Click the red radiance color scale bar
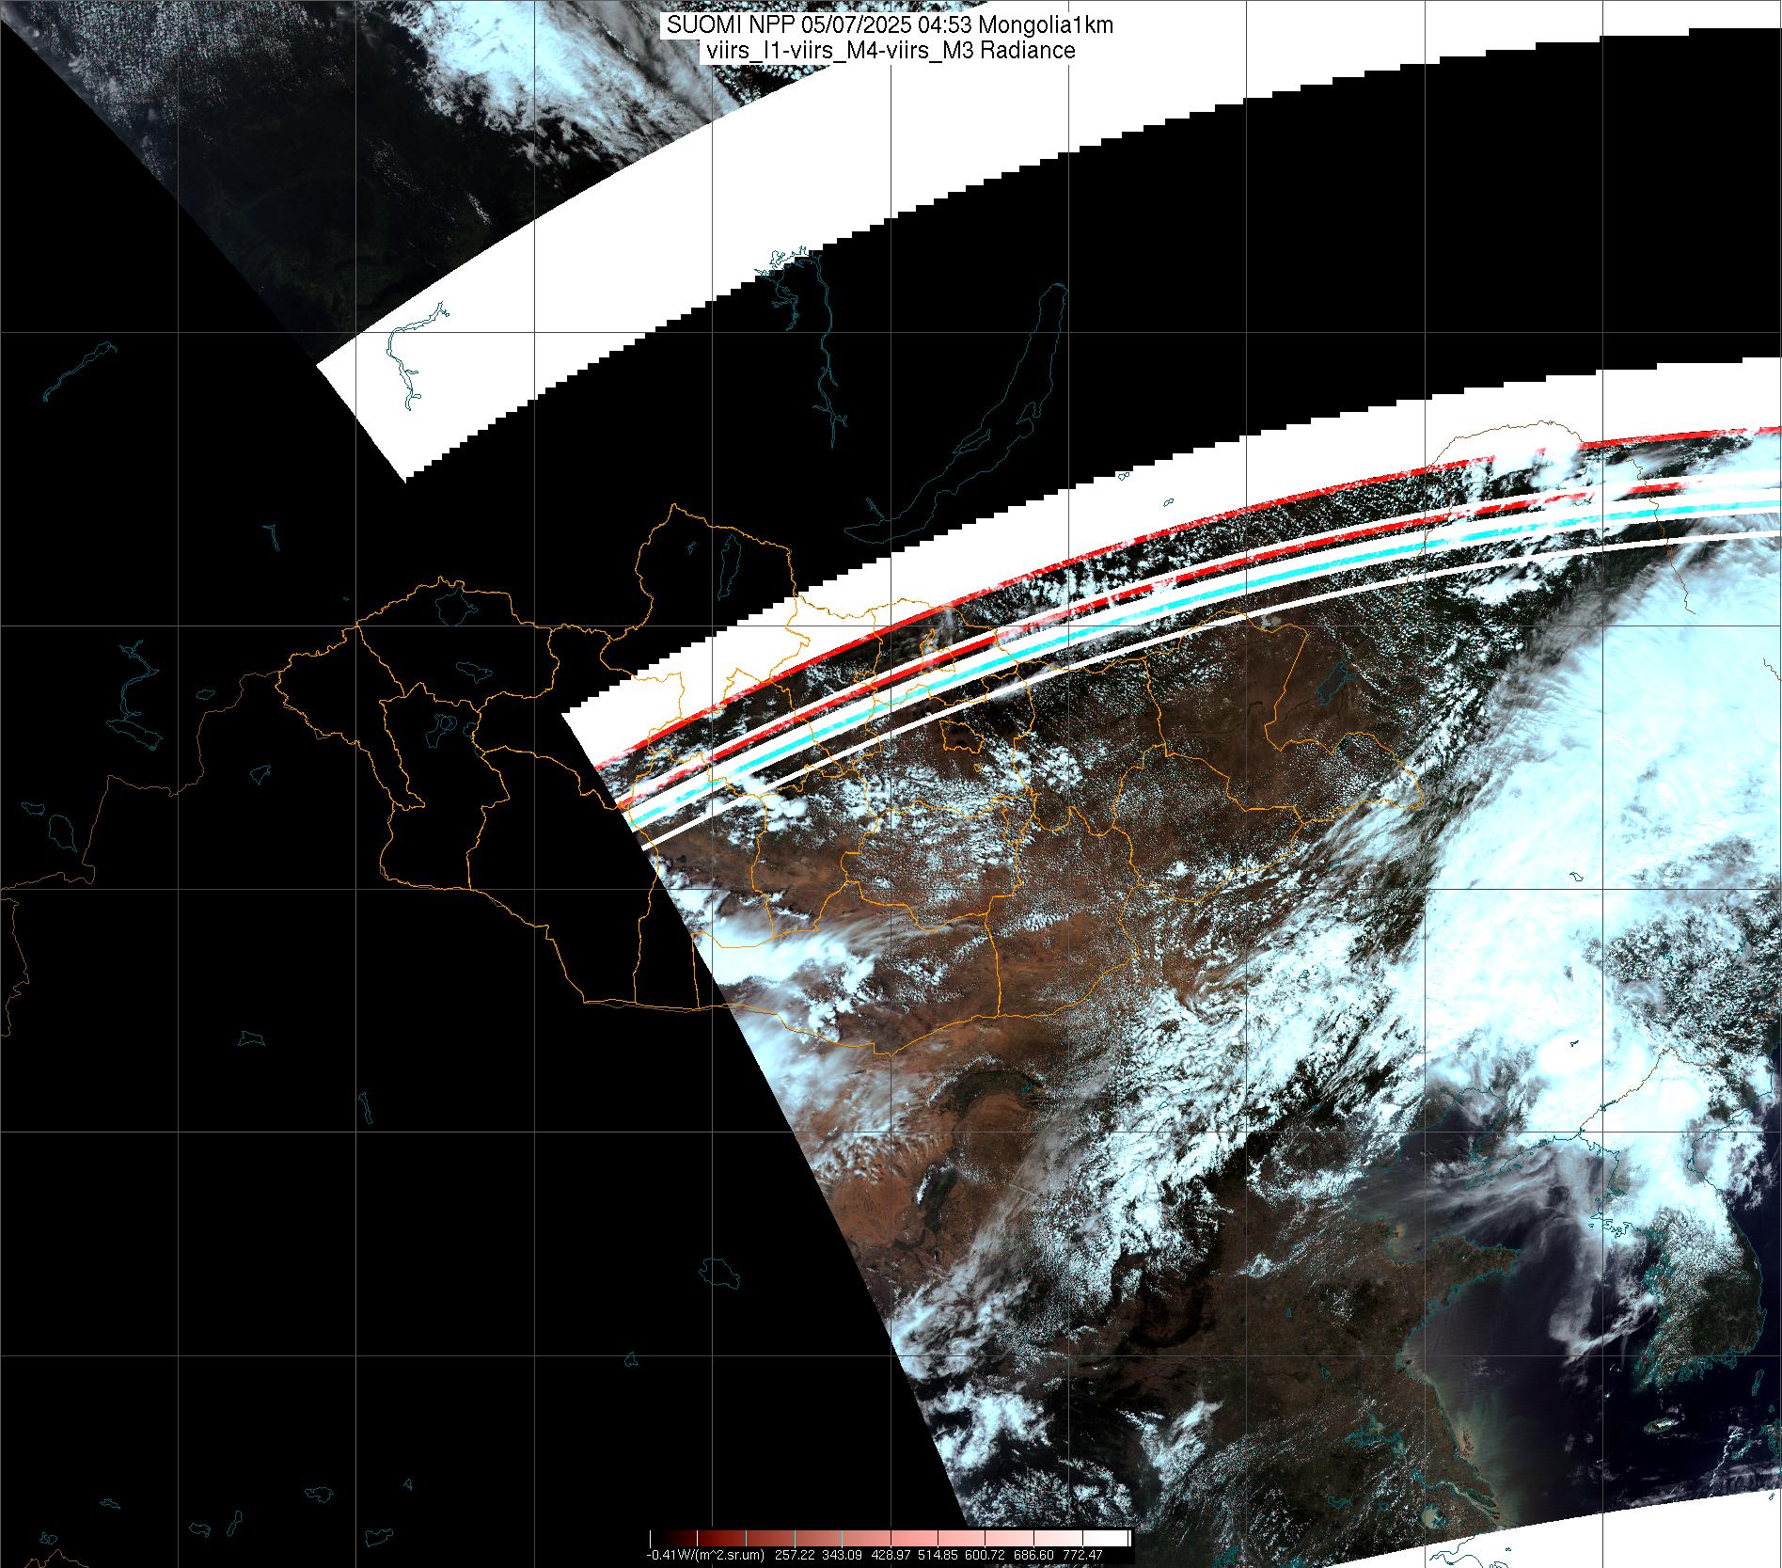This screenshot has width=1782, height=1568. pos(890,1538)
